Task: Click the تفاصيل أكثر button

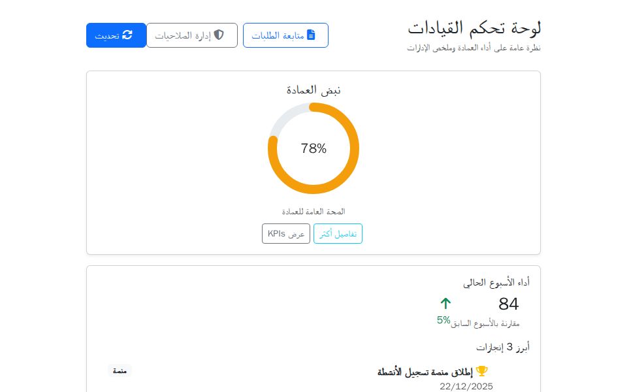Action: 338,233
